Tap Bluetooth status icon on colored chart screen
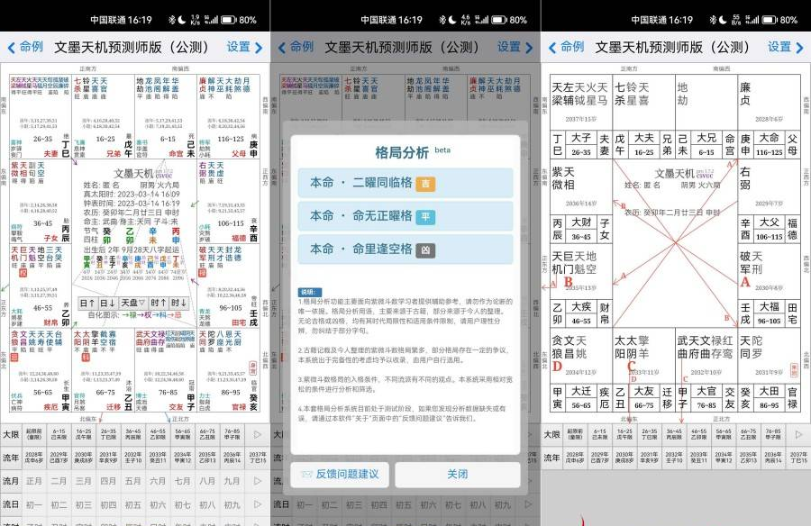 coord(172,20)
